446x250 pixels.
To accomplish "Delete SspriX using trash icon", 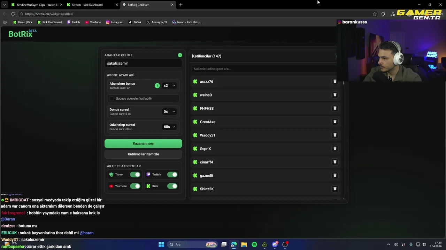I will (x=335, y=149).
